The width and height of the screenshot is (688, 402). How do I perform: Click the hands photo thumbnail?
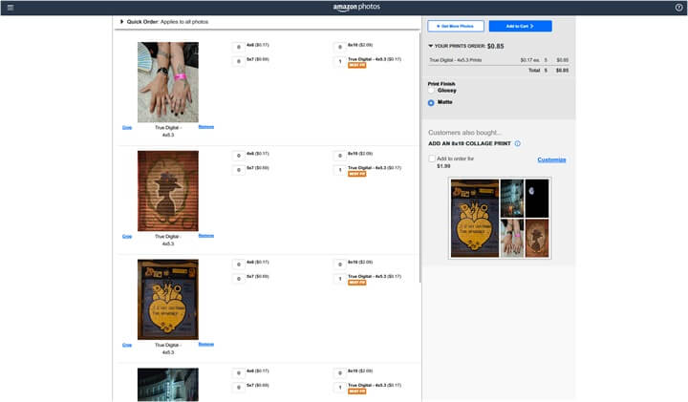(x=168, y=82)
